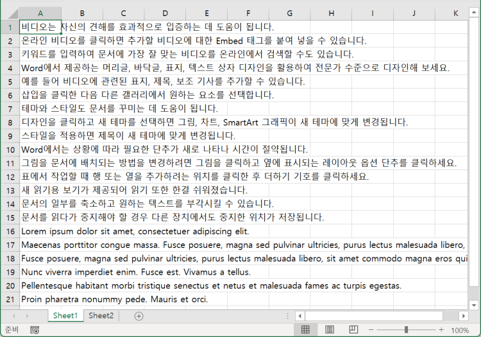Click vertical scrollbar up arrow

(x=474, y=12)
